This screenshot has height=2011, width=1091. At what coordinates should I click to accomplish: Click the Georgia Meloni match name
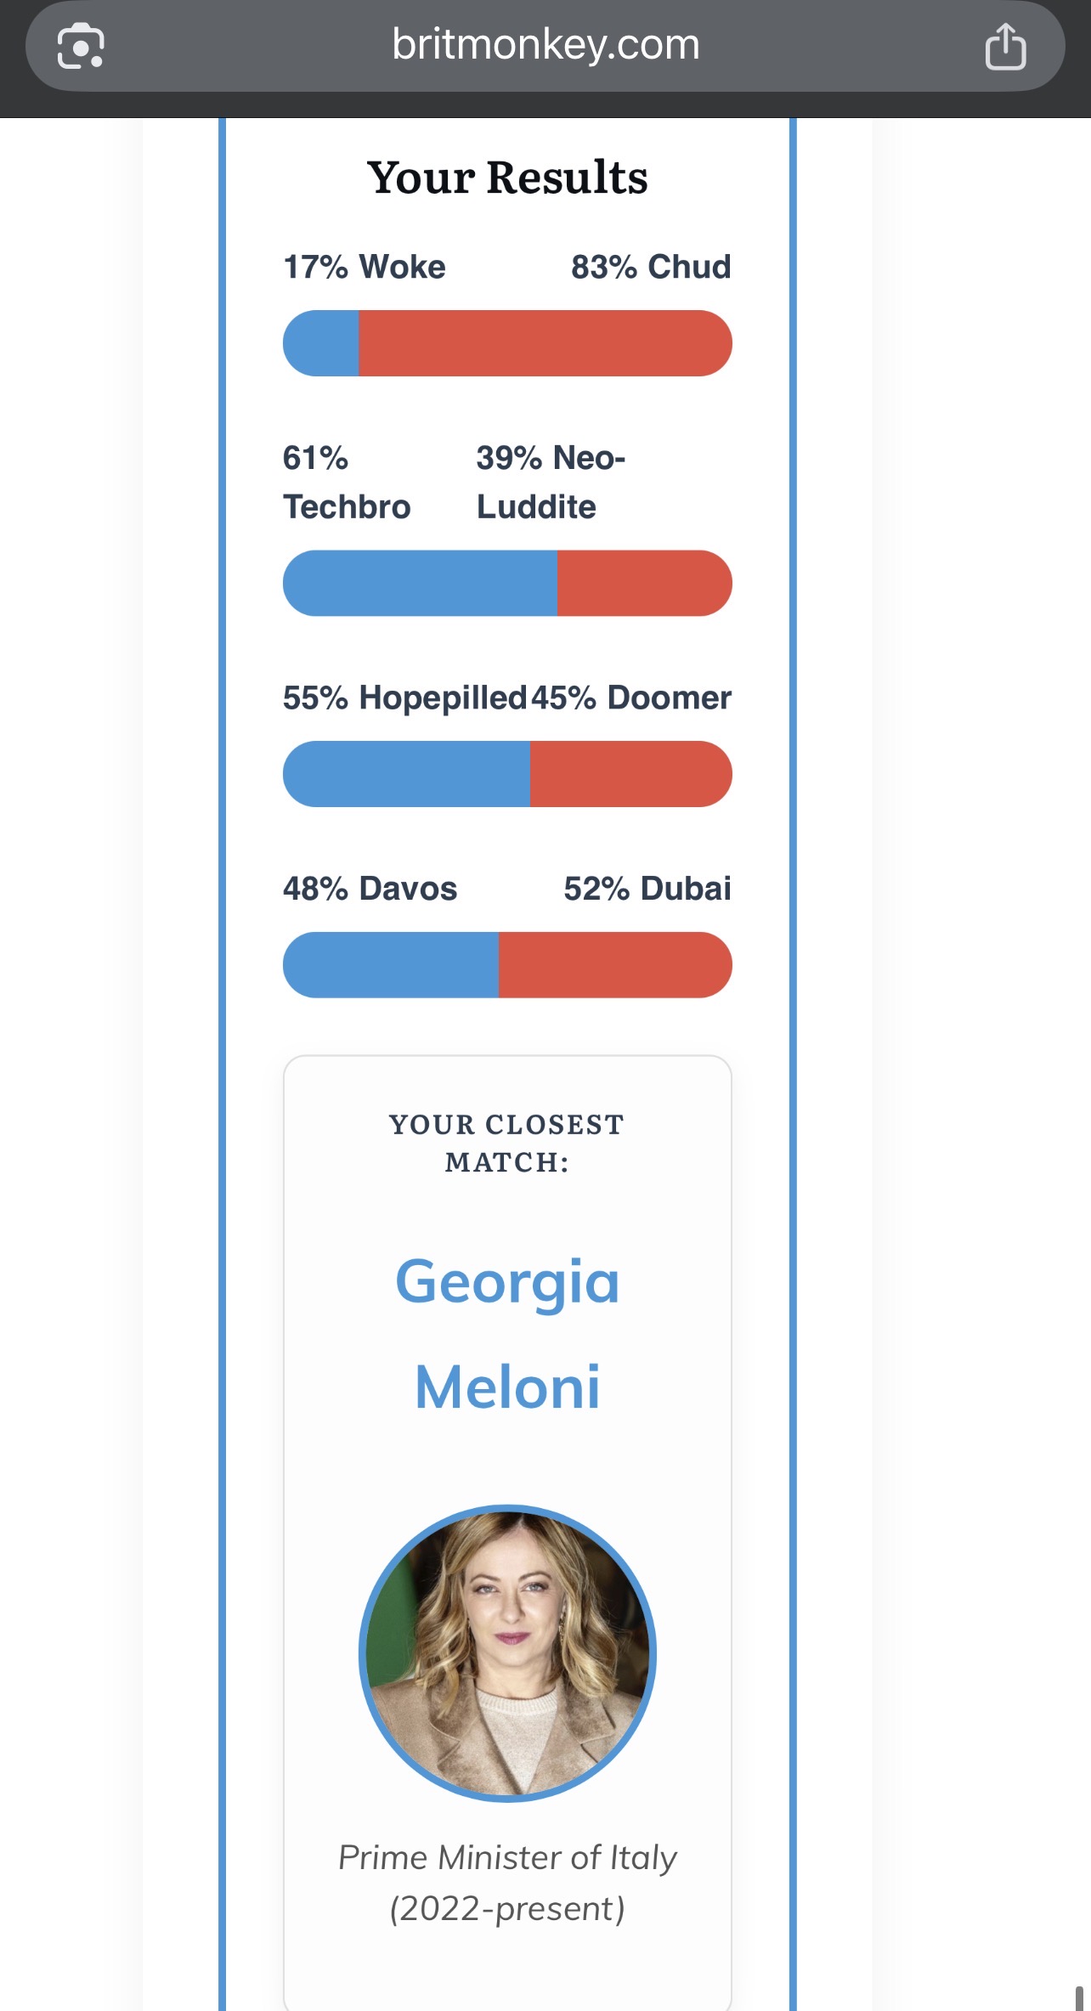(x=507, y=1334)
